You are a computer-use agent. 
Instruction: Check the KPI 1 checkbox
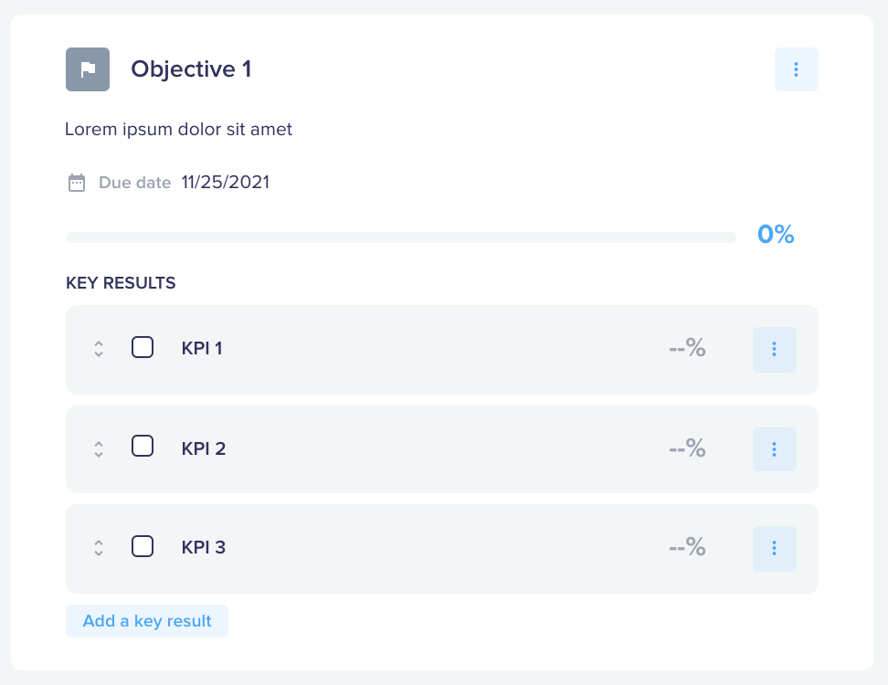[x=143, y=348]
